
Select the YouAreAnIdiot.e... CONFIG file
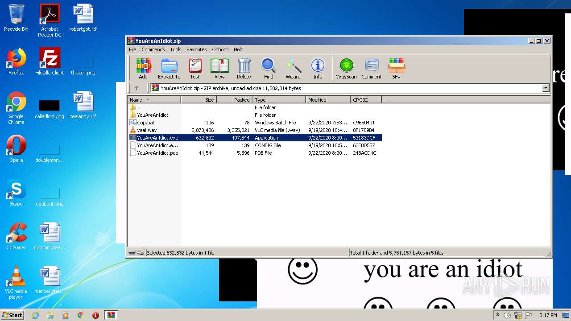click(255, 145)
